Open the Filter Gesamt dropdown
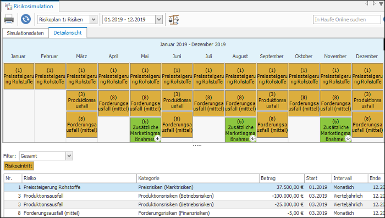This screenshot has width=385, height=218. coord(69,156)
